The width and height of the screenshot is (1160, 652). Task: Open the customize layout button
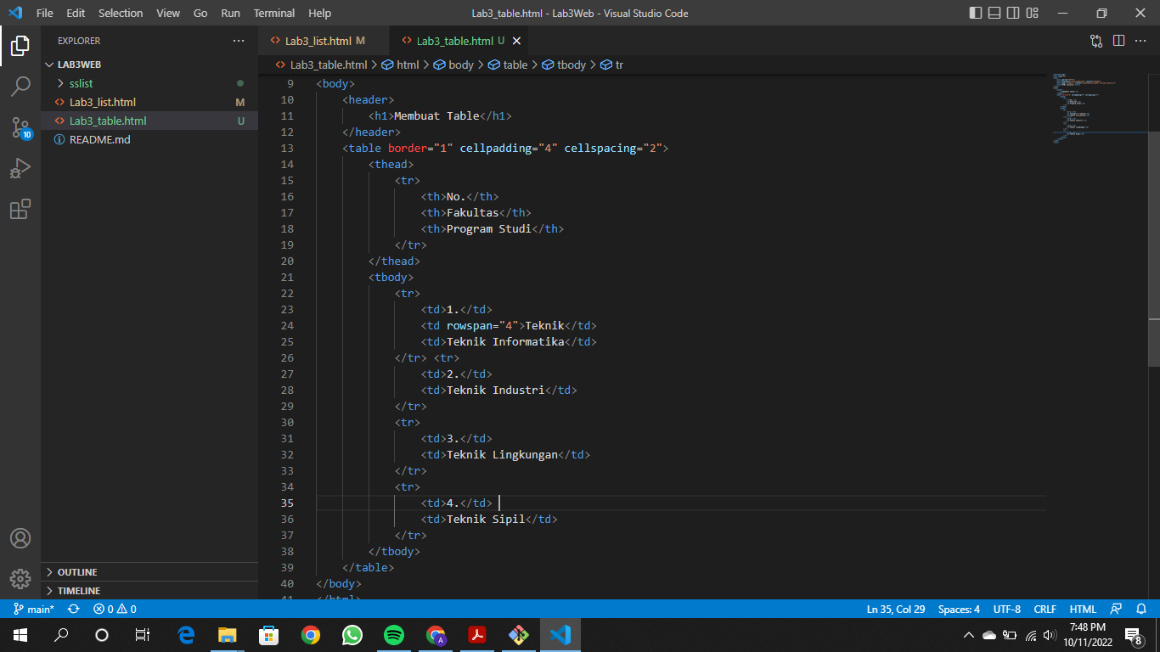[1032, 13]
